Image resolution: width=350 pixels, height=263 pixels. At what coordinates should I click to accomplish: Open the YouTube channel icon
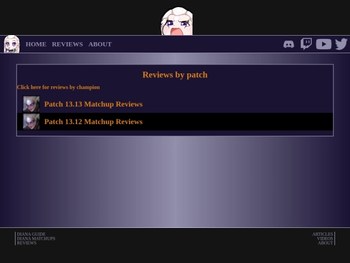[323, 44]
